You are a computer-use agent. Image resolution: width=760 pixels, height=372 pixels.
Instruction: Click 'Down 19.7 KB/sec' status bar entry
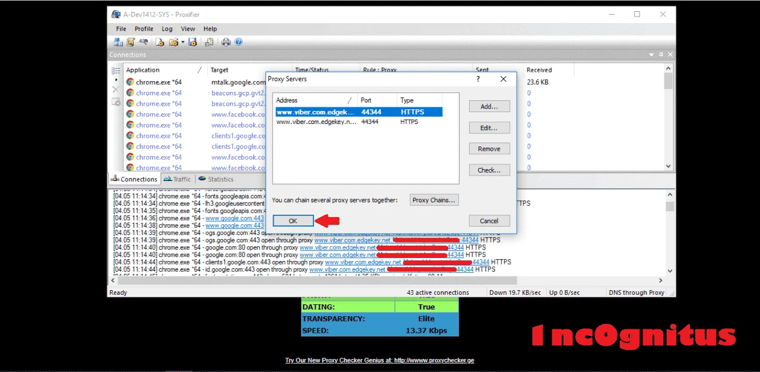(515, 292)
